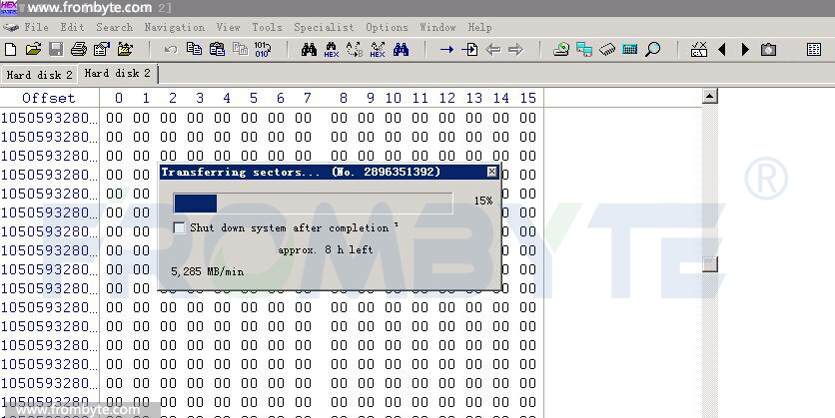Click the black left triangle previous icon

click(x=722, y=50)
